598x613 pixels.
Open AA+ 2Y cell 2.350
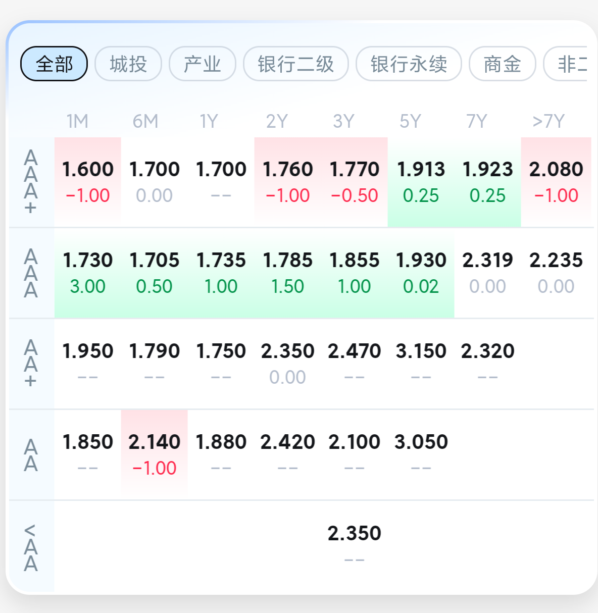pos(288,364)
